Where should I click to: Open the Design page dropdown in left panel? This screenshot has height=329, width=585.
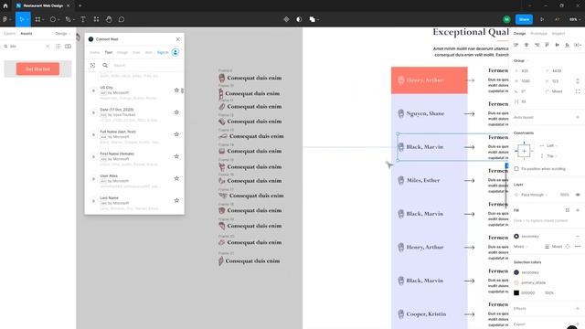coord(62,34)
